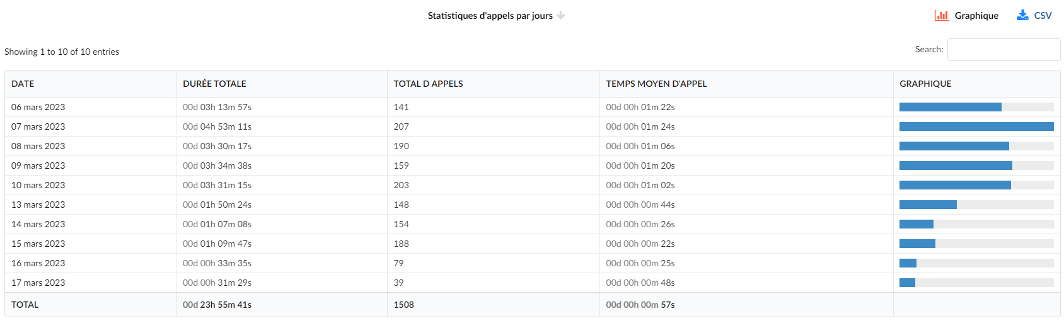
Task: Click the progress bar for 07 mars 2023
Action: coord(976,127)
